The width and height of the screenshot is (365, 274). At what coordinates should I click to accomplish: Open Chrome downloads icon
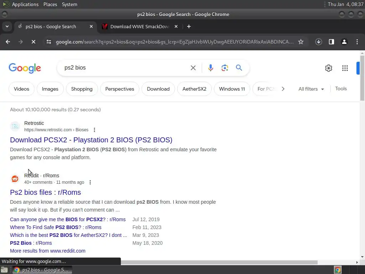coord(318,42)
